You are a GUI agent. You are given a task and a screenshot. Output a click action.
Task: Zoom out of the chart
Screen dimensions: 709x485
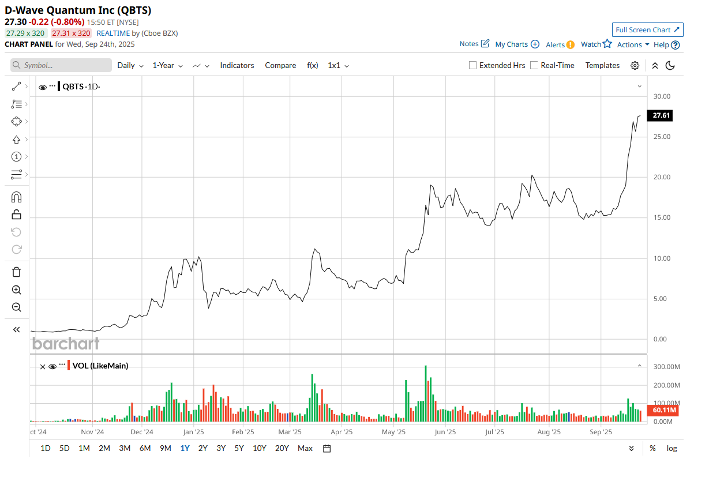point(16,307)
